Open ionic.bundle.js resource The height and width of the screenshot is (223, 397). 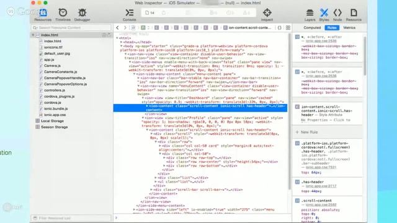pos(56,109)
